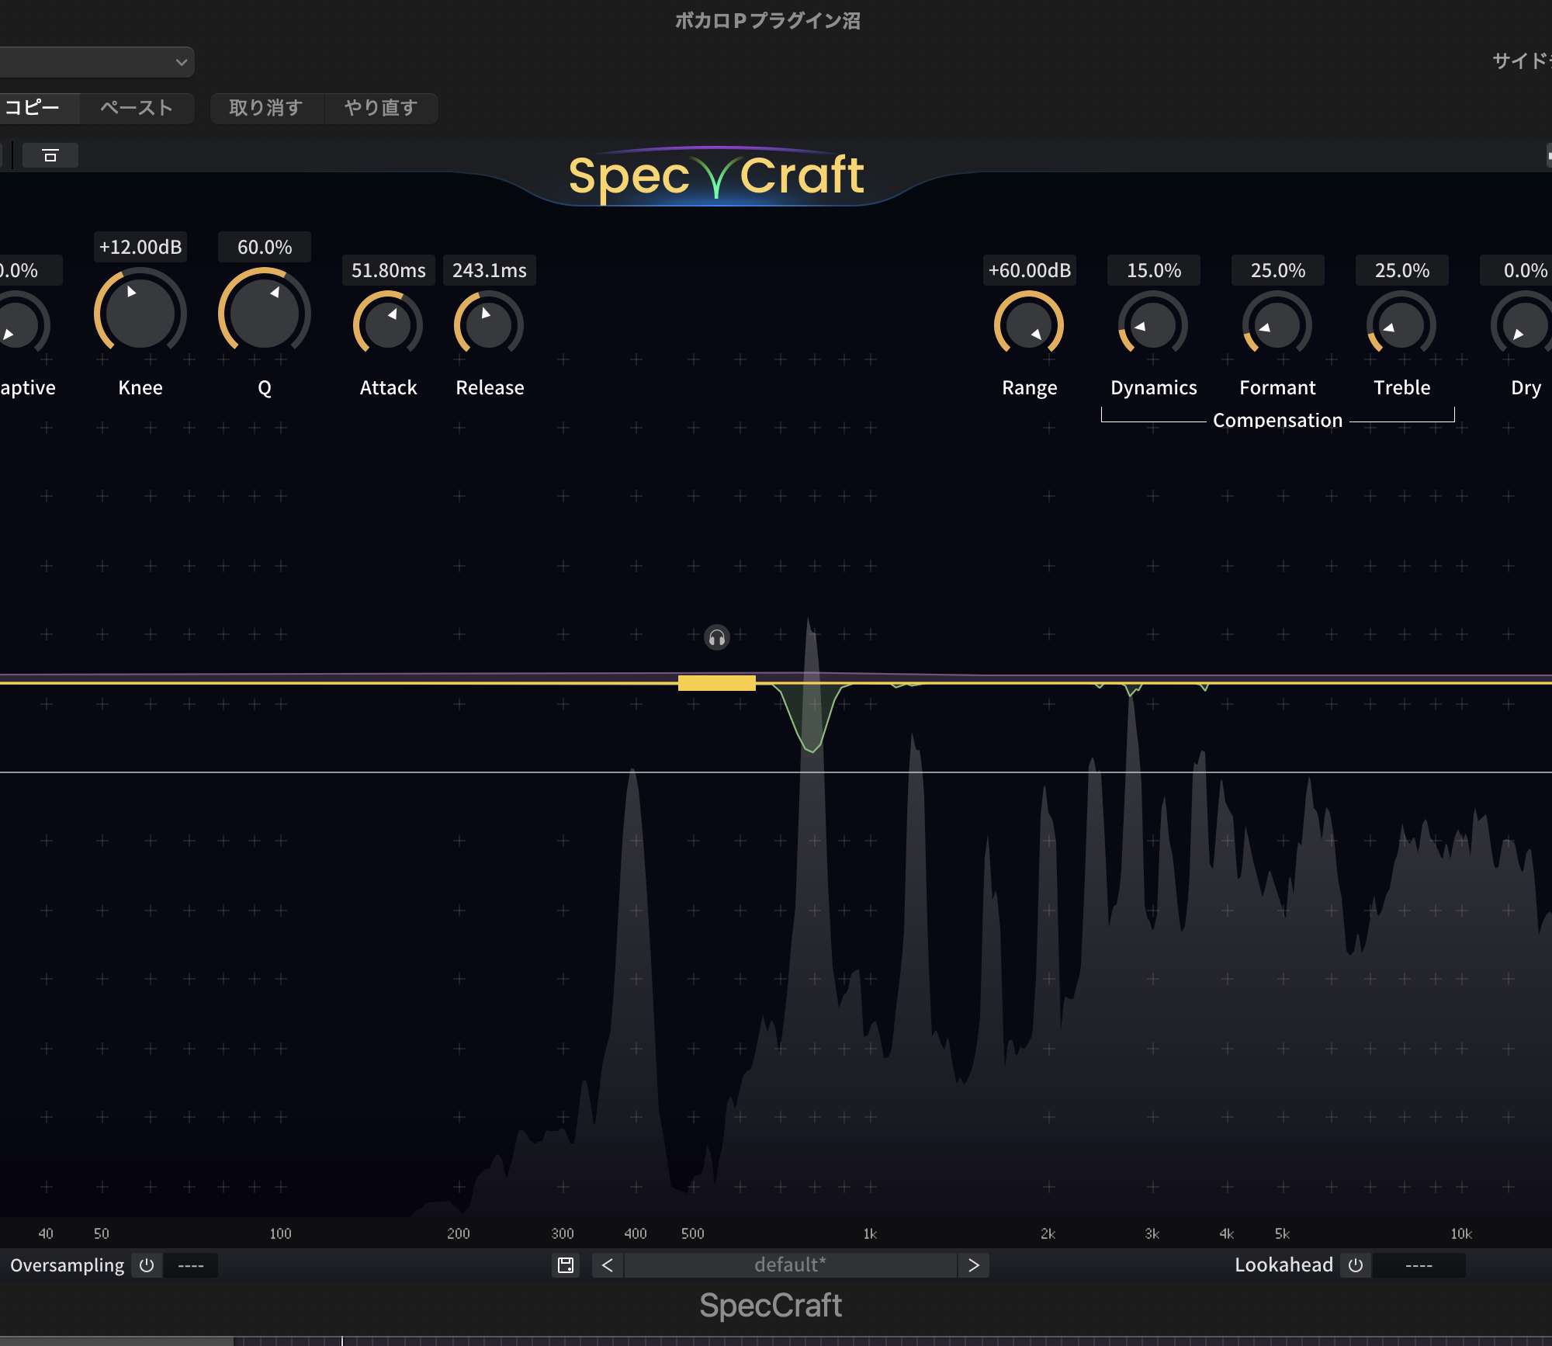This screenshot has height=1346, width=1552.
Task: Click the 51.80ms Attack value field
Action: pos(389,270)
